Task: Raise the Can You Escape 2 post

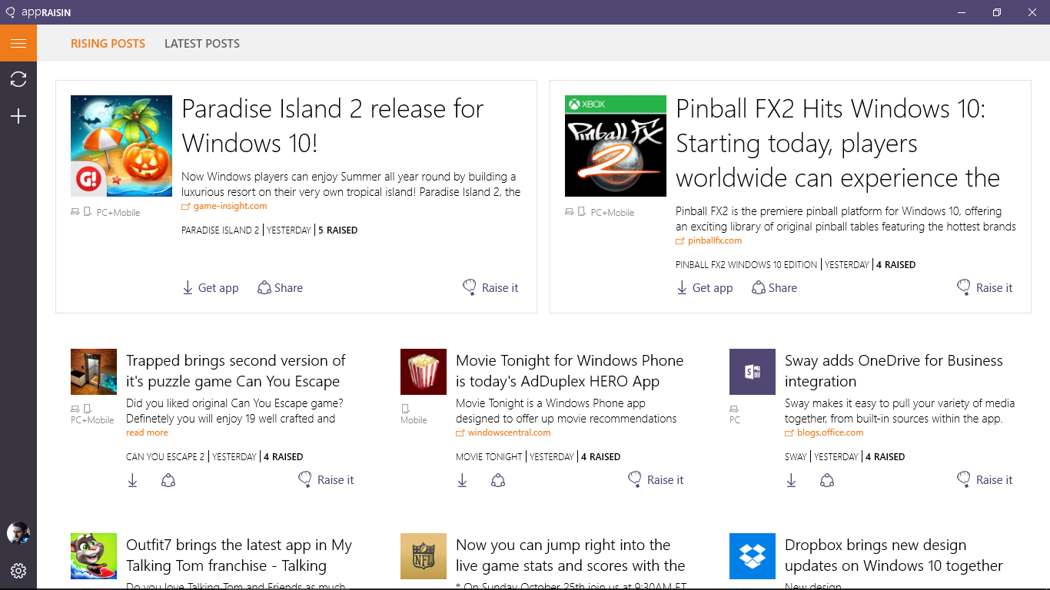Action: click(x=326, y=479)
